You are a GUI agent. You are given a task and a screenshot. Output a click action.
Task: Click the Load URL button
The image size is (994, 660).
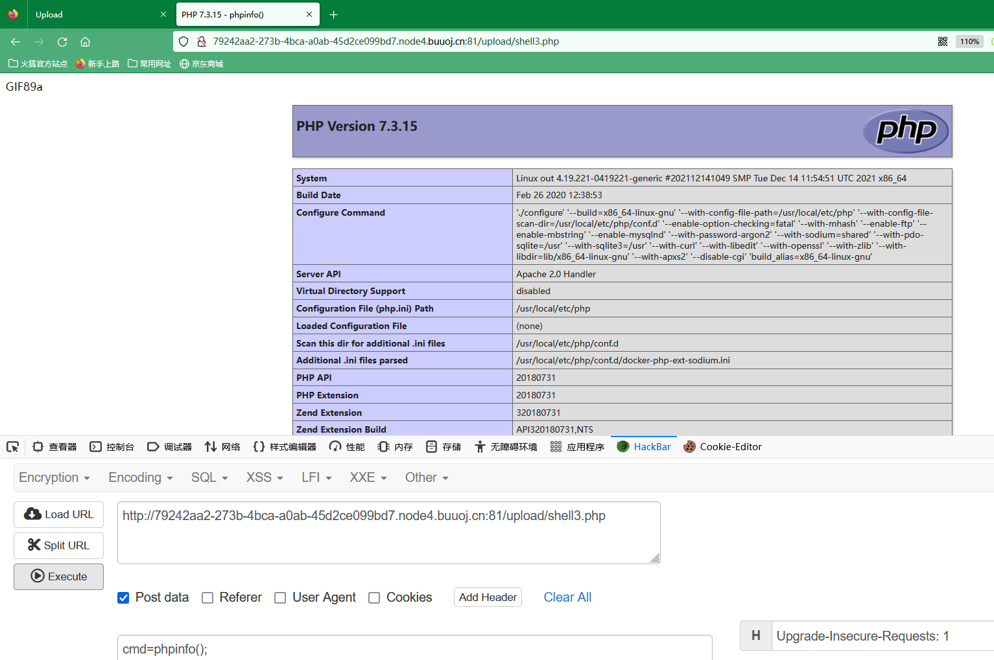(x=58, y=514)
